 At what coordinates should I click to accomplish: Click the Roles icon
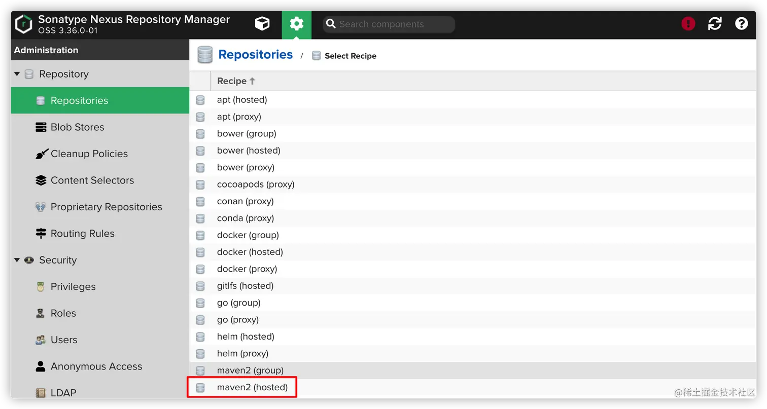(x=41, y=313)
